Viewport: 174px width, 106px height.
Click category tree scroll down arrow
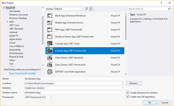[43, 65]
